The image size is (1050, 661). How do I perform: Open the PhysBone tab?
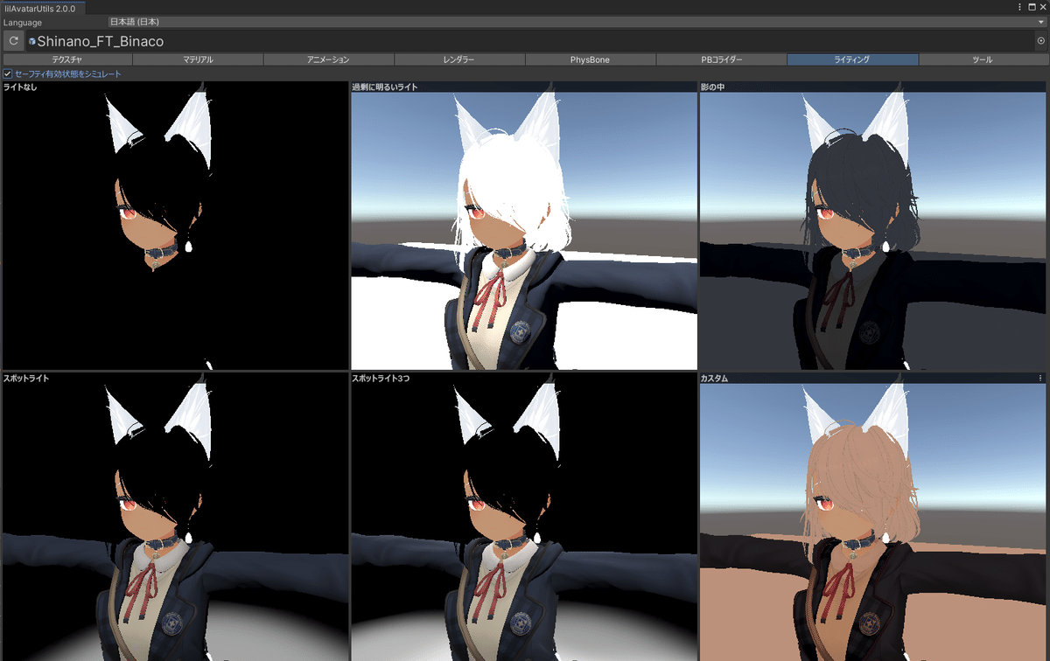(x=589, y=59)
